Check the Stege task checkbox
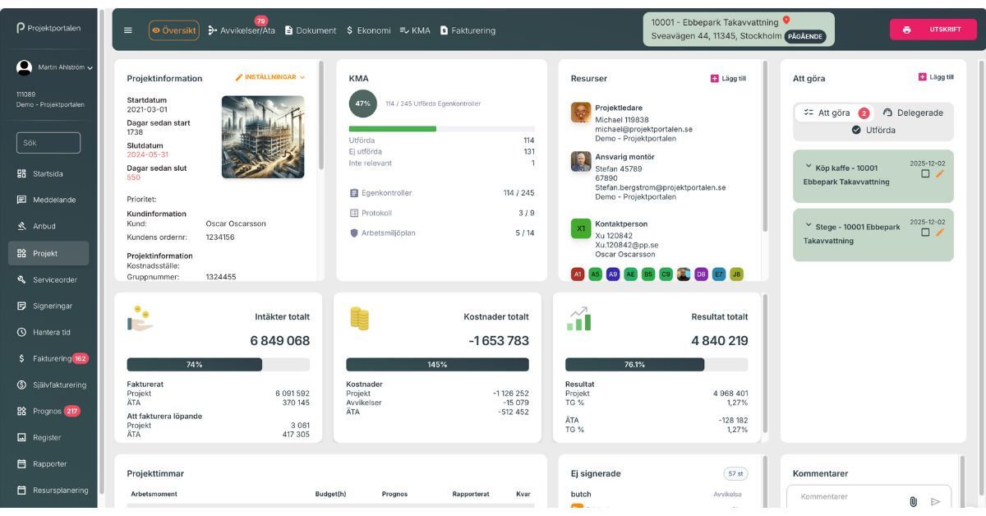Viewport: 986px width, 516px height. click(925, 233)
